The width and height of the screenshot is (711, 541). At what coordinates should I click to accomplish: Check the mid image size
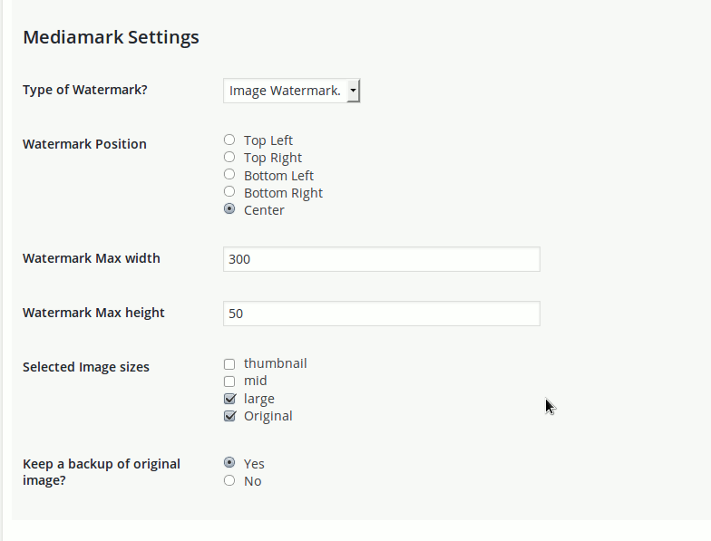pyautogui.click(x=229, y=382)
